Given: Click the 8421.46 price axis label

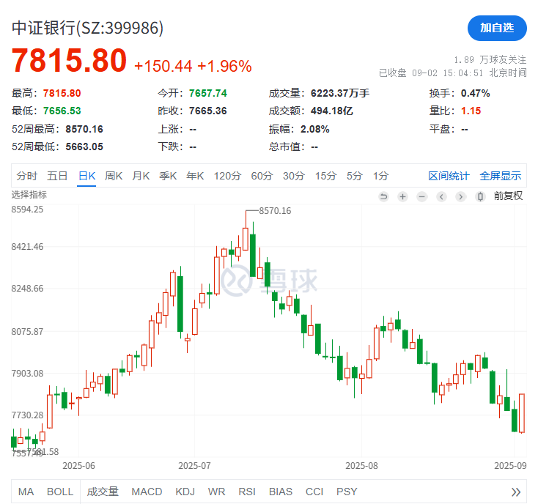Looking at the screenshot, I should click(27, 247).
